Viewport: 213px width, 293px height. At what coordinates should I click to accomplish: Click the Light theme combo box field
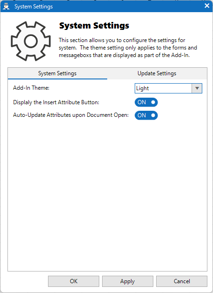pyautogui.click(x=168, y=88)
